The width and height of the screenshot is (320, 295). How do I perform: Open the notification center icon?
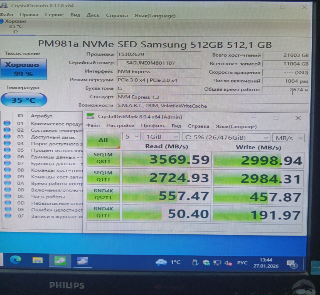291,264
